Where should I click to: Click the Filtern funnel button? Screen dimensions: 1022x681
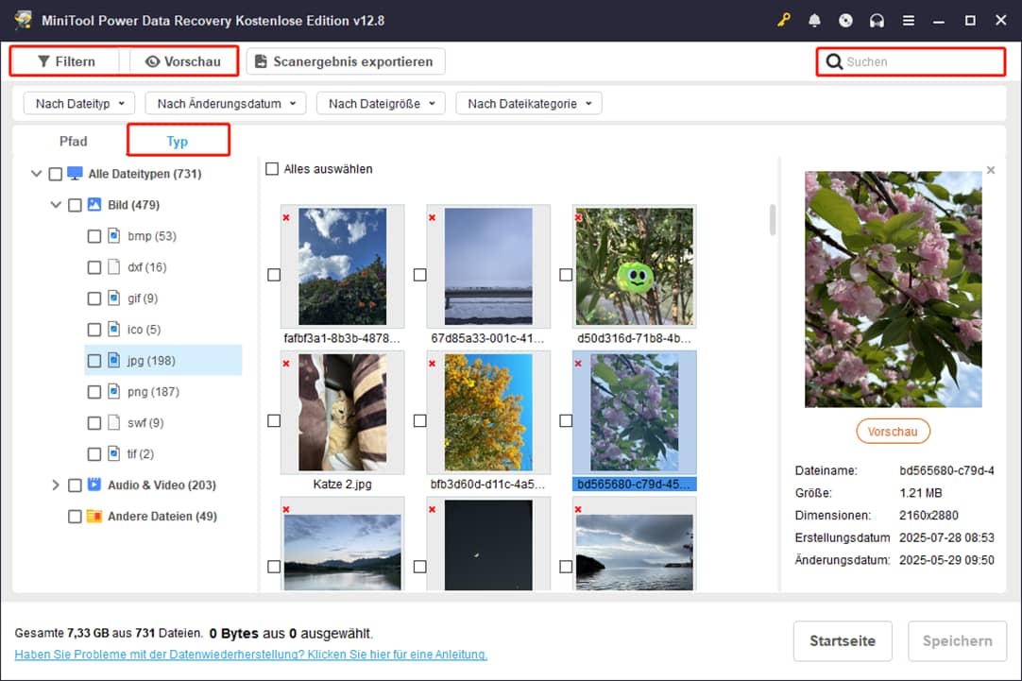click(x=66, y=61)
